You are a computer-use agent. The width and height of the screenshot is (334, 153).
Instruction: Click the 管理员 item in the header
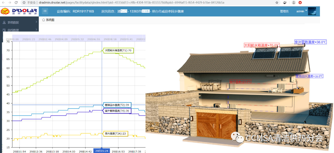coord(284,11)
